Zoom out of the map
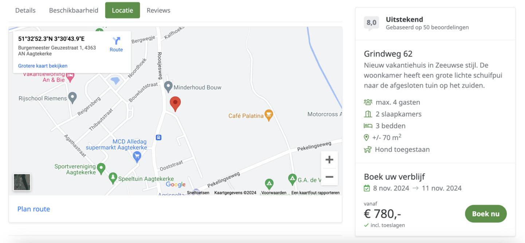 pos(329,177)
